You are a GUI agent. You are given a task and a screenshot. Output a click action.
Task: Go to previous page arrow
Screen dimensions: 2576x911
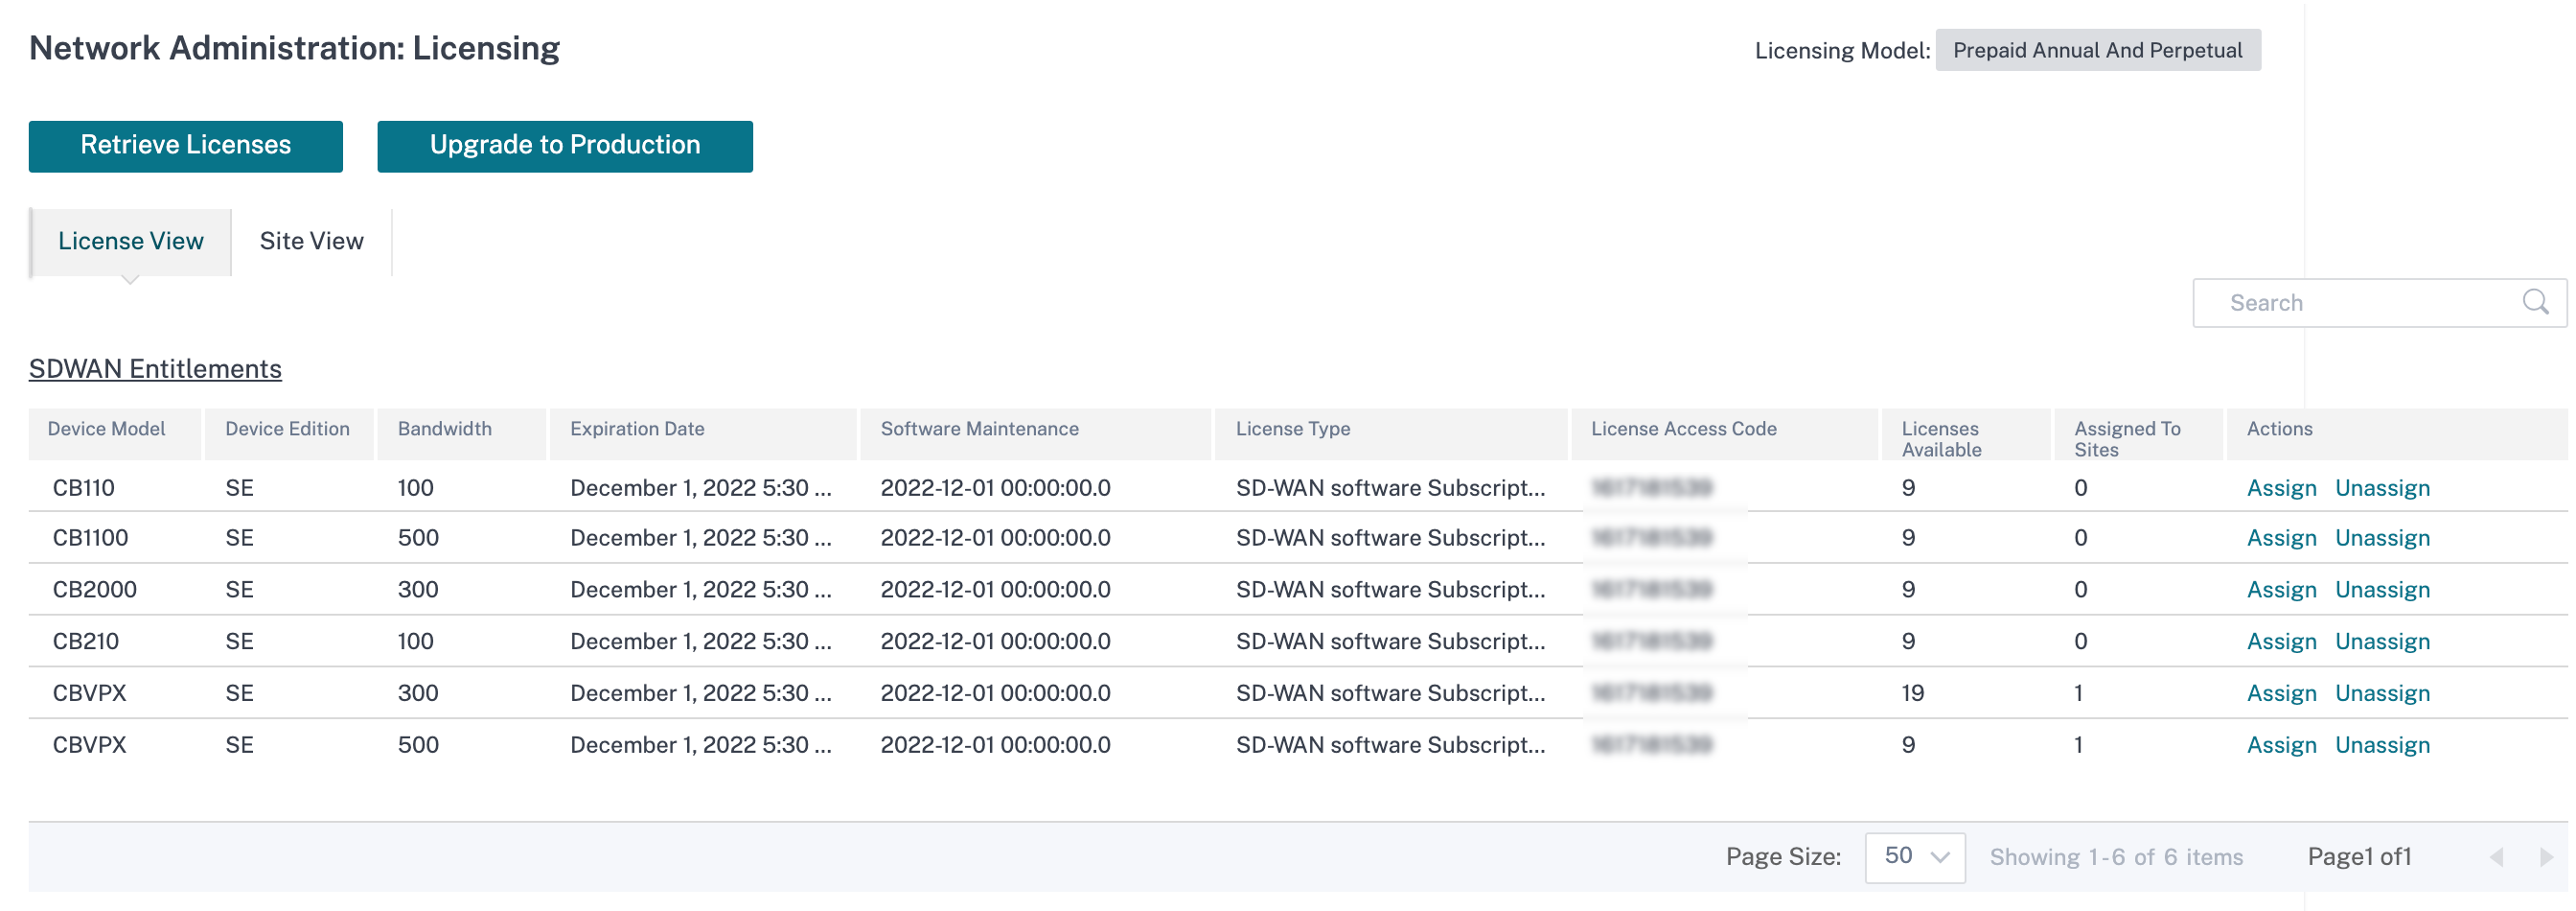coord(2496,858)
